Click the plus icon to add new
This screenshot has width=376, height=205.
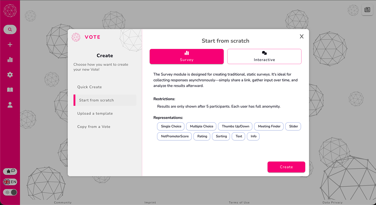coord(10,45)
